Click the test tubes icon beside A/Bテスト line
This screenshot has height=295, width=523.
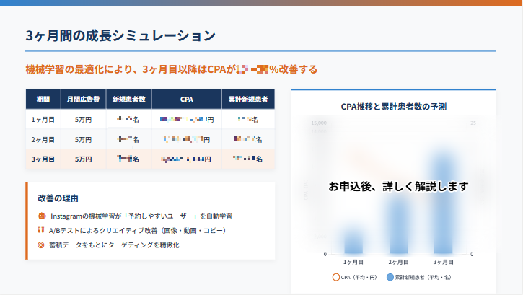pyautogui.click(x=41, y=230)
